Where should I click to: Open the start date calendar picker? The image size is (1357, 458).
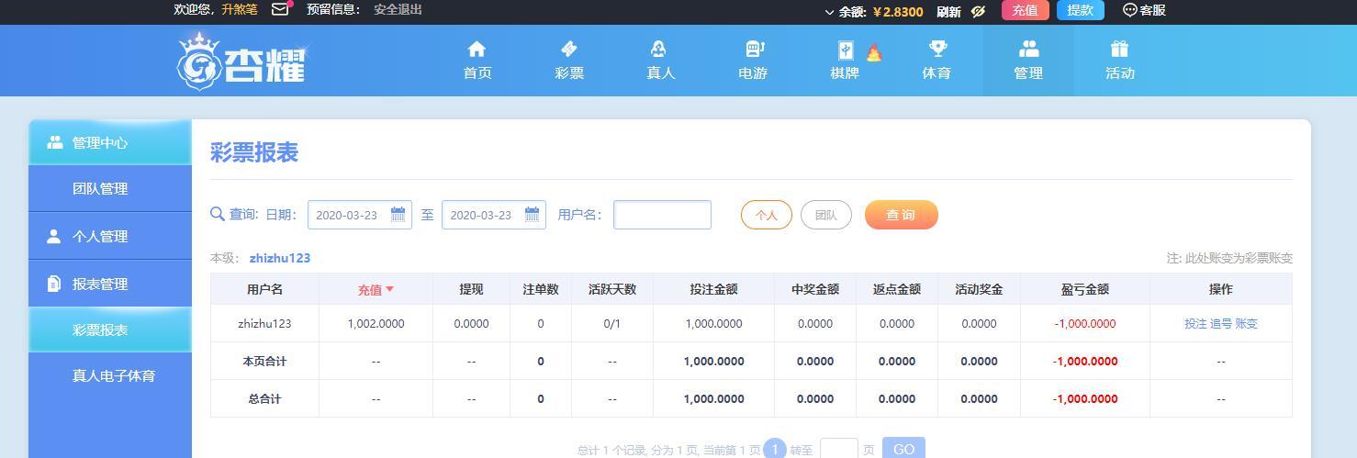[x=398, y=215]
